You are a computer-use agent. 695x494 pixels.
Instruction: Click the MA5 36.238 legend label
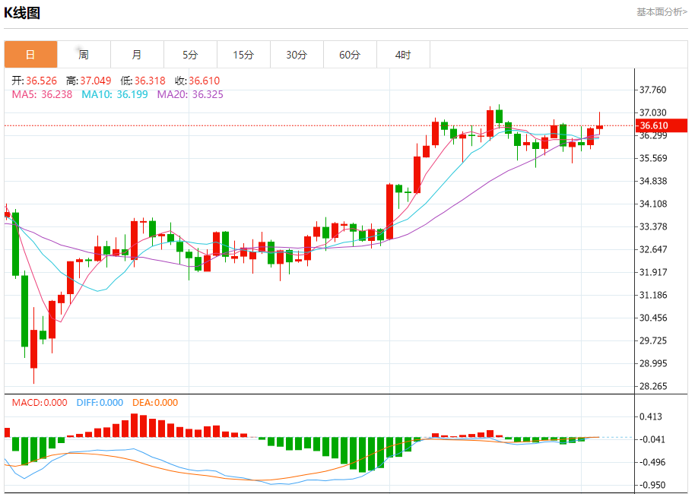[x=42, y=94]
